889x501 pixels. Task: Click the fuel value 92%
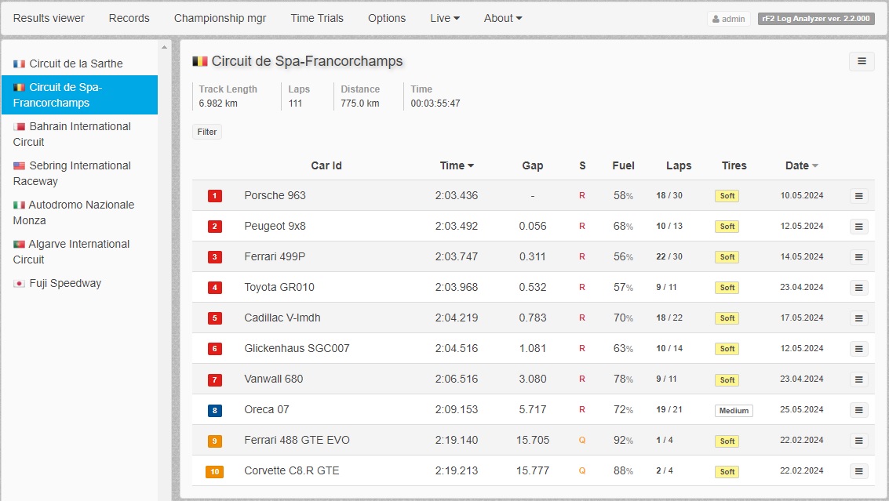pyautogui.click(x=623, y=441)
